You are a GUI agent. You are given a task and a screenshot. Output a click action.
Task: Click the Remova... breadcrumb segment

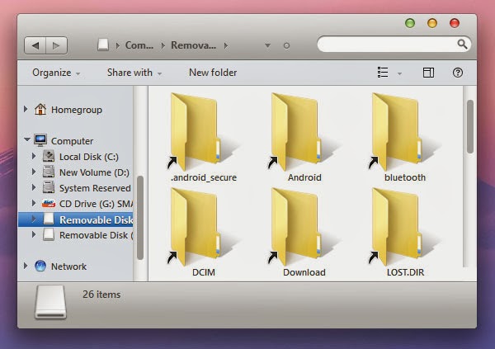coord(194,45)
